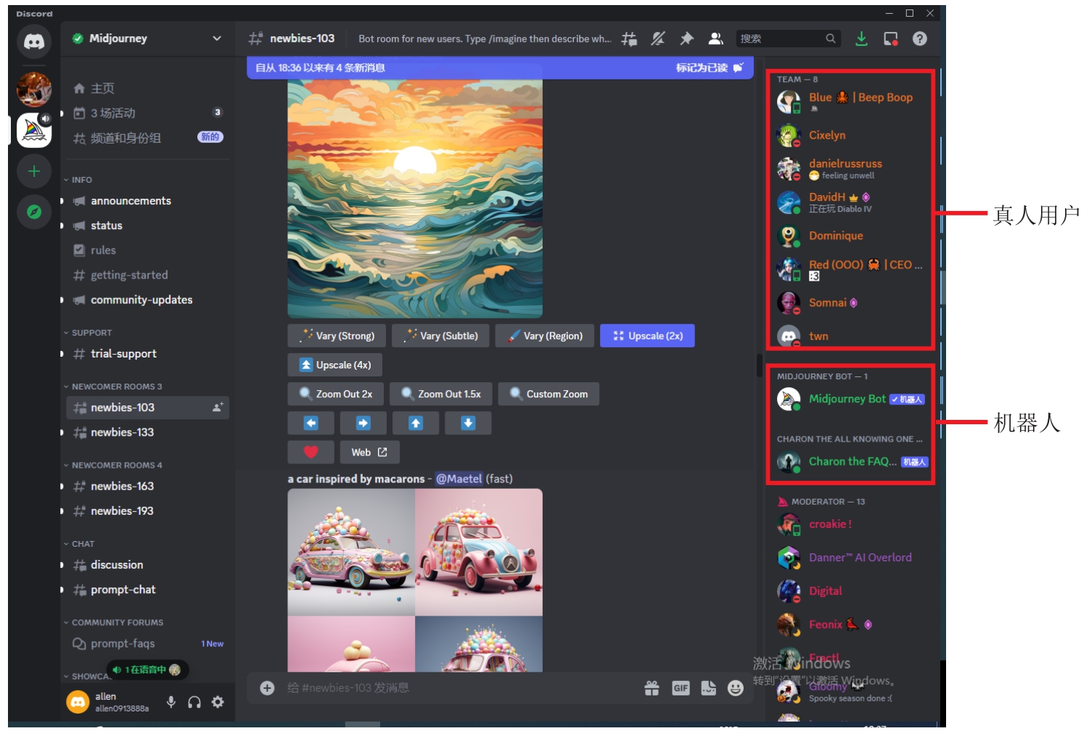Open the emoji picker in message bar
The width and height of the screenshot is (1089, 731).
(x=736, y=688)
